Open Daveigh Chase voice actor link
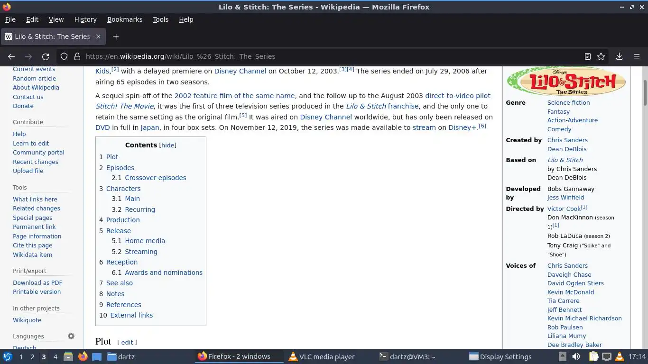648x364 pixels. 569,274
